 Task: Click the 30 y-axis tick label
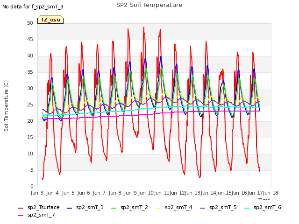[x=30, y=89]
